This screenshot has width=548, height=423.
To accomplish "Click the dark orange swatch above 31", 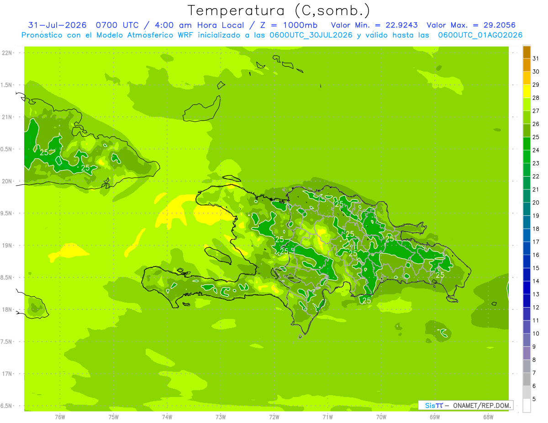I will (x=527, y=52).
